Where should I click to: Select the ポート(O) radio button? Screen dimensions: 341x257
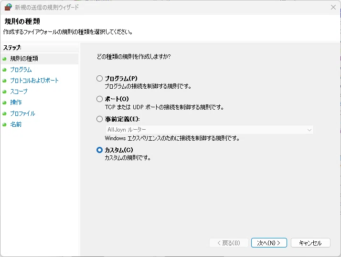pyautogui.click(x=100, y=99)
